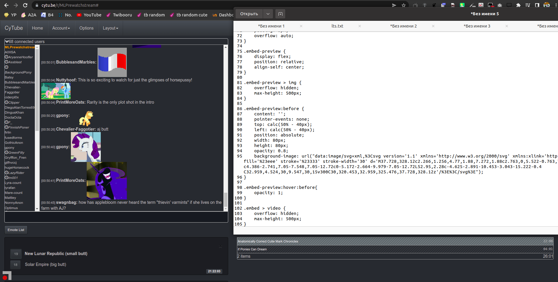Click the Открыть button in editor

tap(249, 14)
